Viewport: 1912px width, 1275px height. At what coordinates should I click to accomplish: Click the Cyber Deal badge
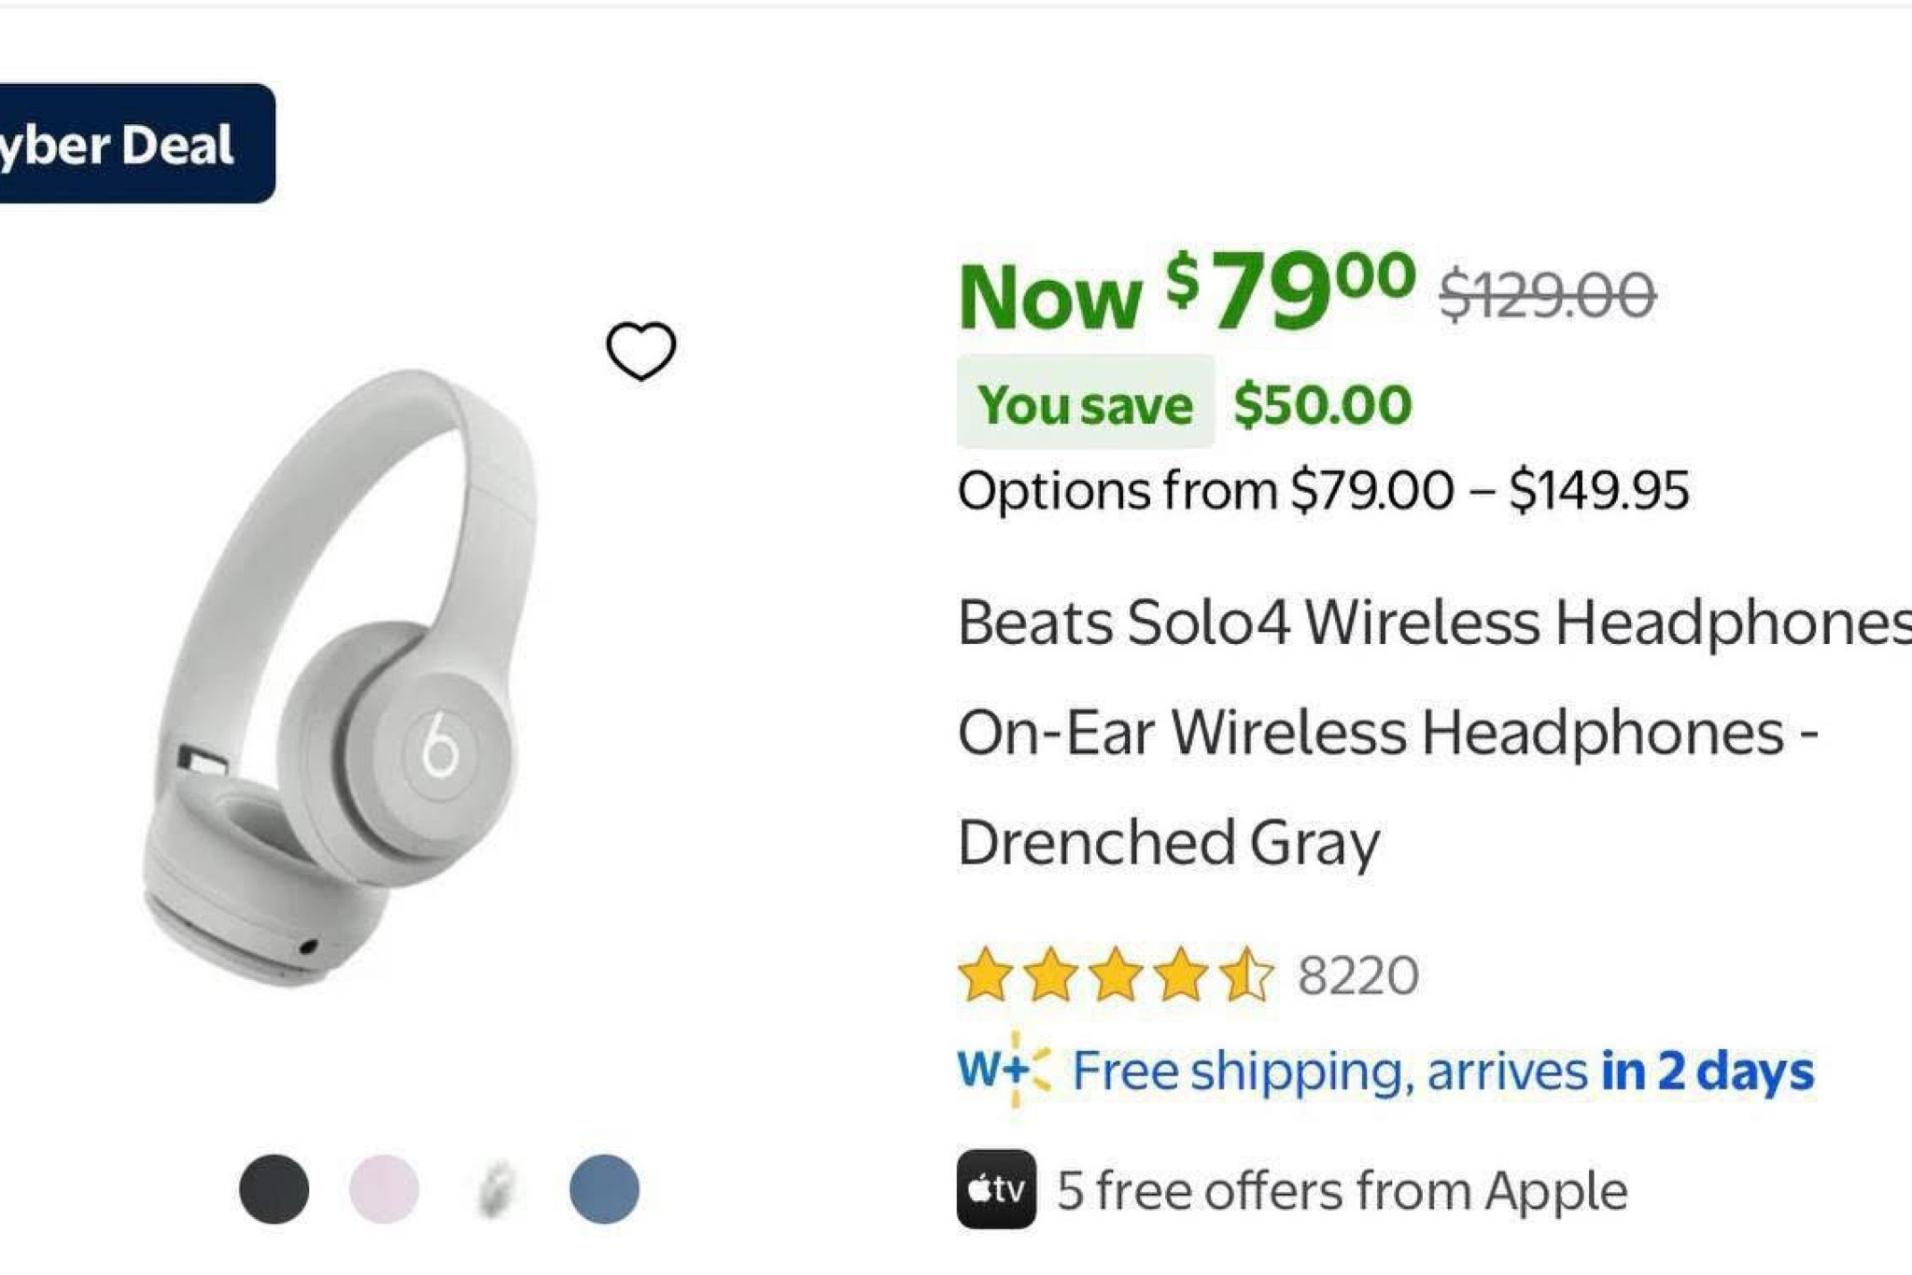(131, 145)
